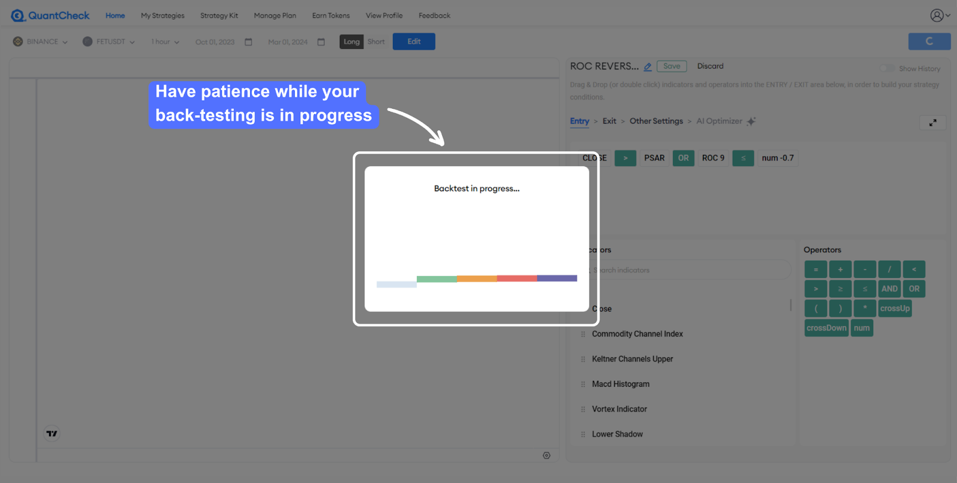Click the TradingView logo on chart
The width and height of the screenshot is (957, 483).
pos(52,433)
